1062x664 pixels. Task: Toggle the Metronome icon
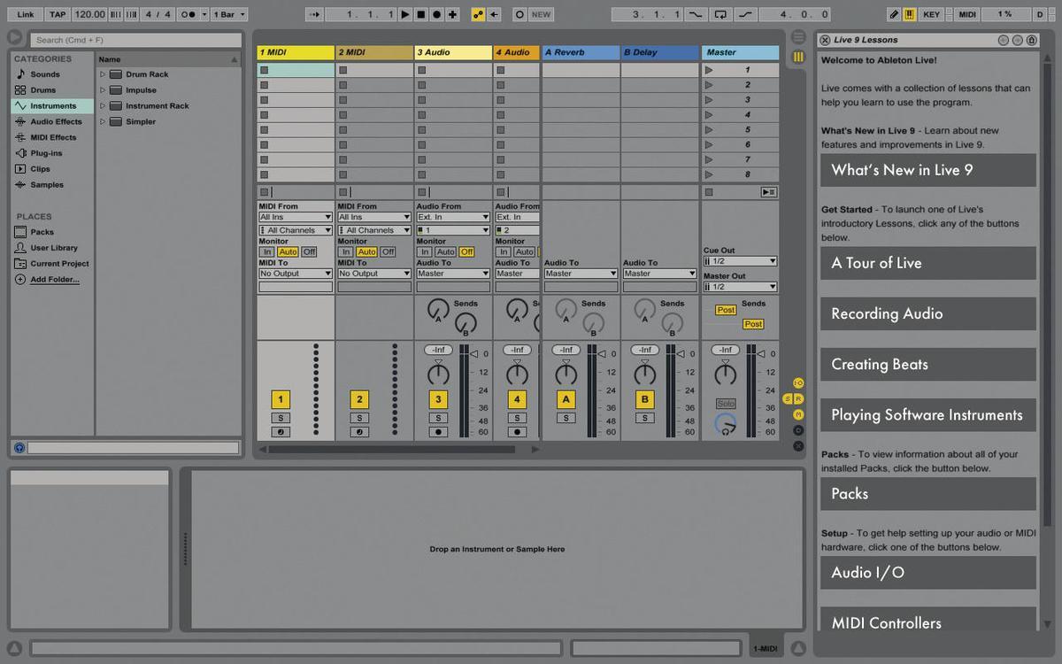[189, 14]
